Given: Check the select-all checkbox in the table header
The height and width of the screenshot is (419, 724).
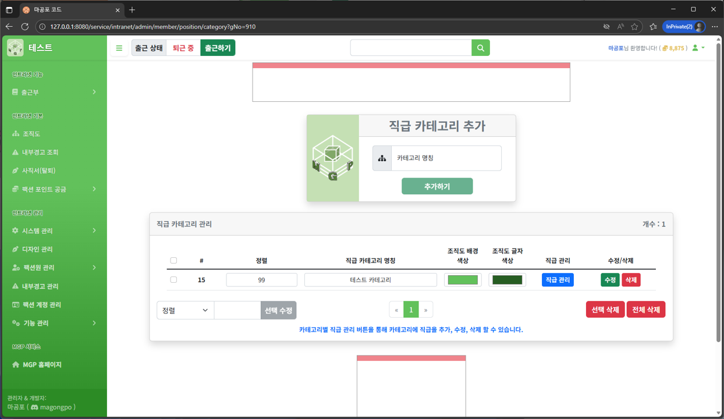Looking at the screenshot, I should (x=173, y=260).
